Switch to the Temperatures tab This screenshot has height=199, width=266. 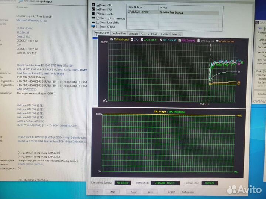coord(102,33)
